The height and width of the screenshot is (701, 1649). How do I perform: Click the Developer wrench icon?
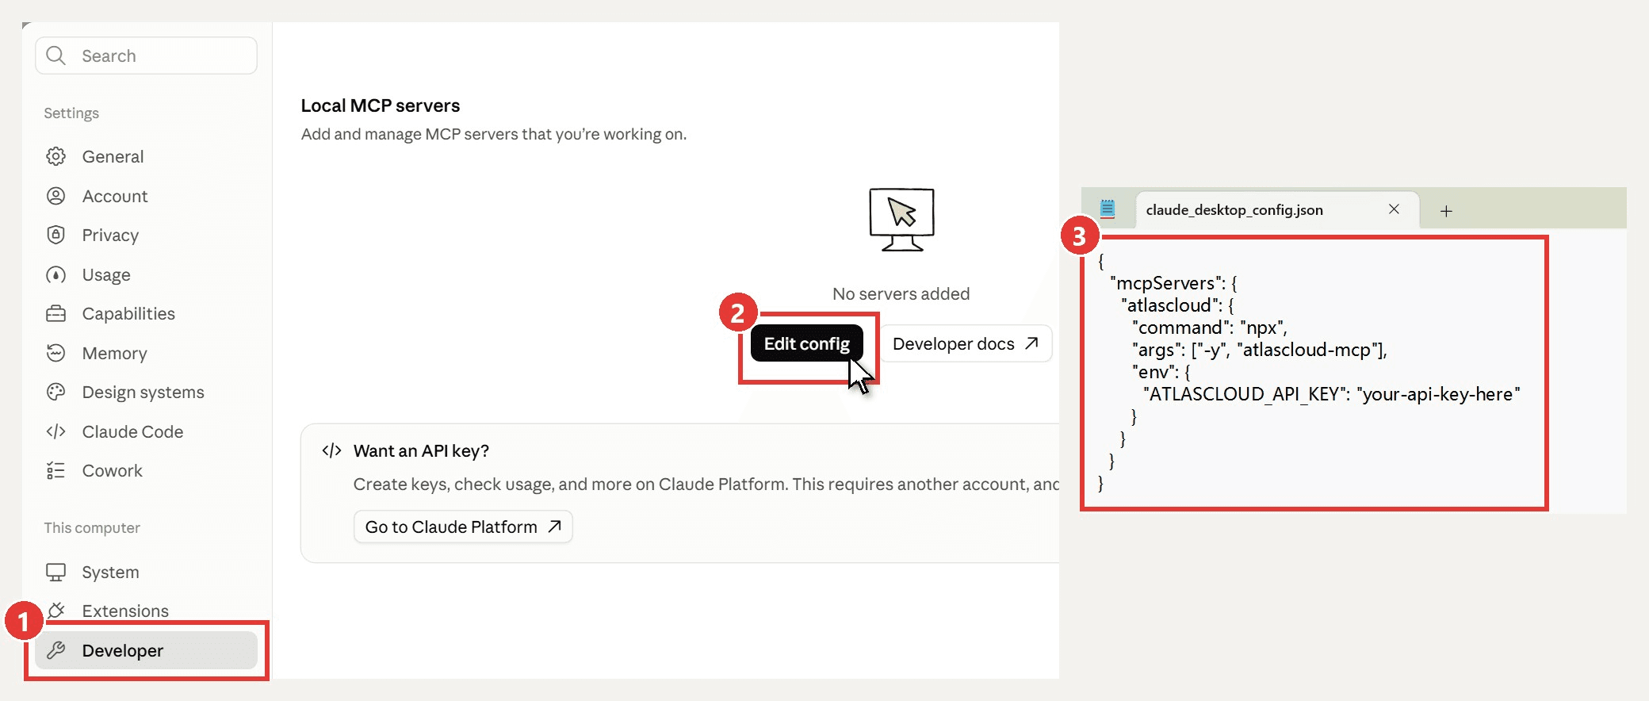pyautogui.click(x=55, y=650)
